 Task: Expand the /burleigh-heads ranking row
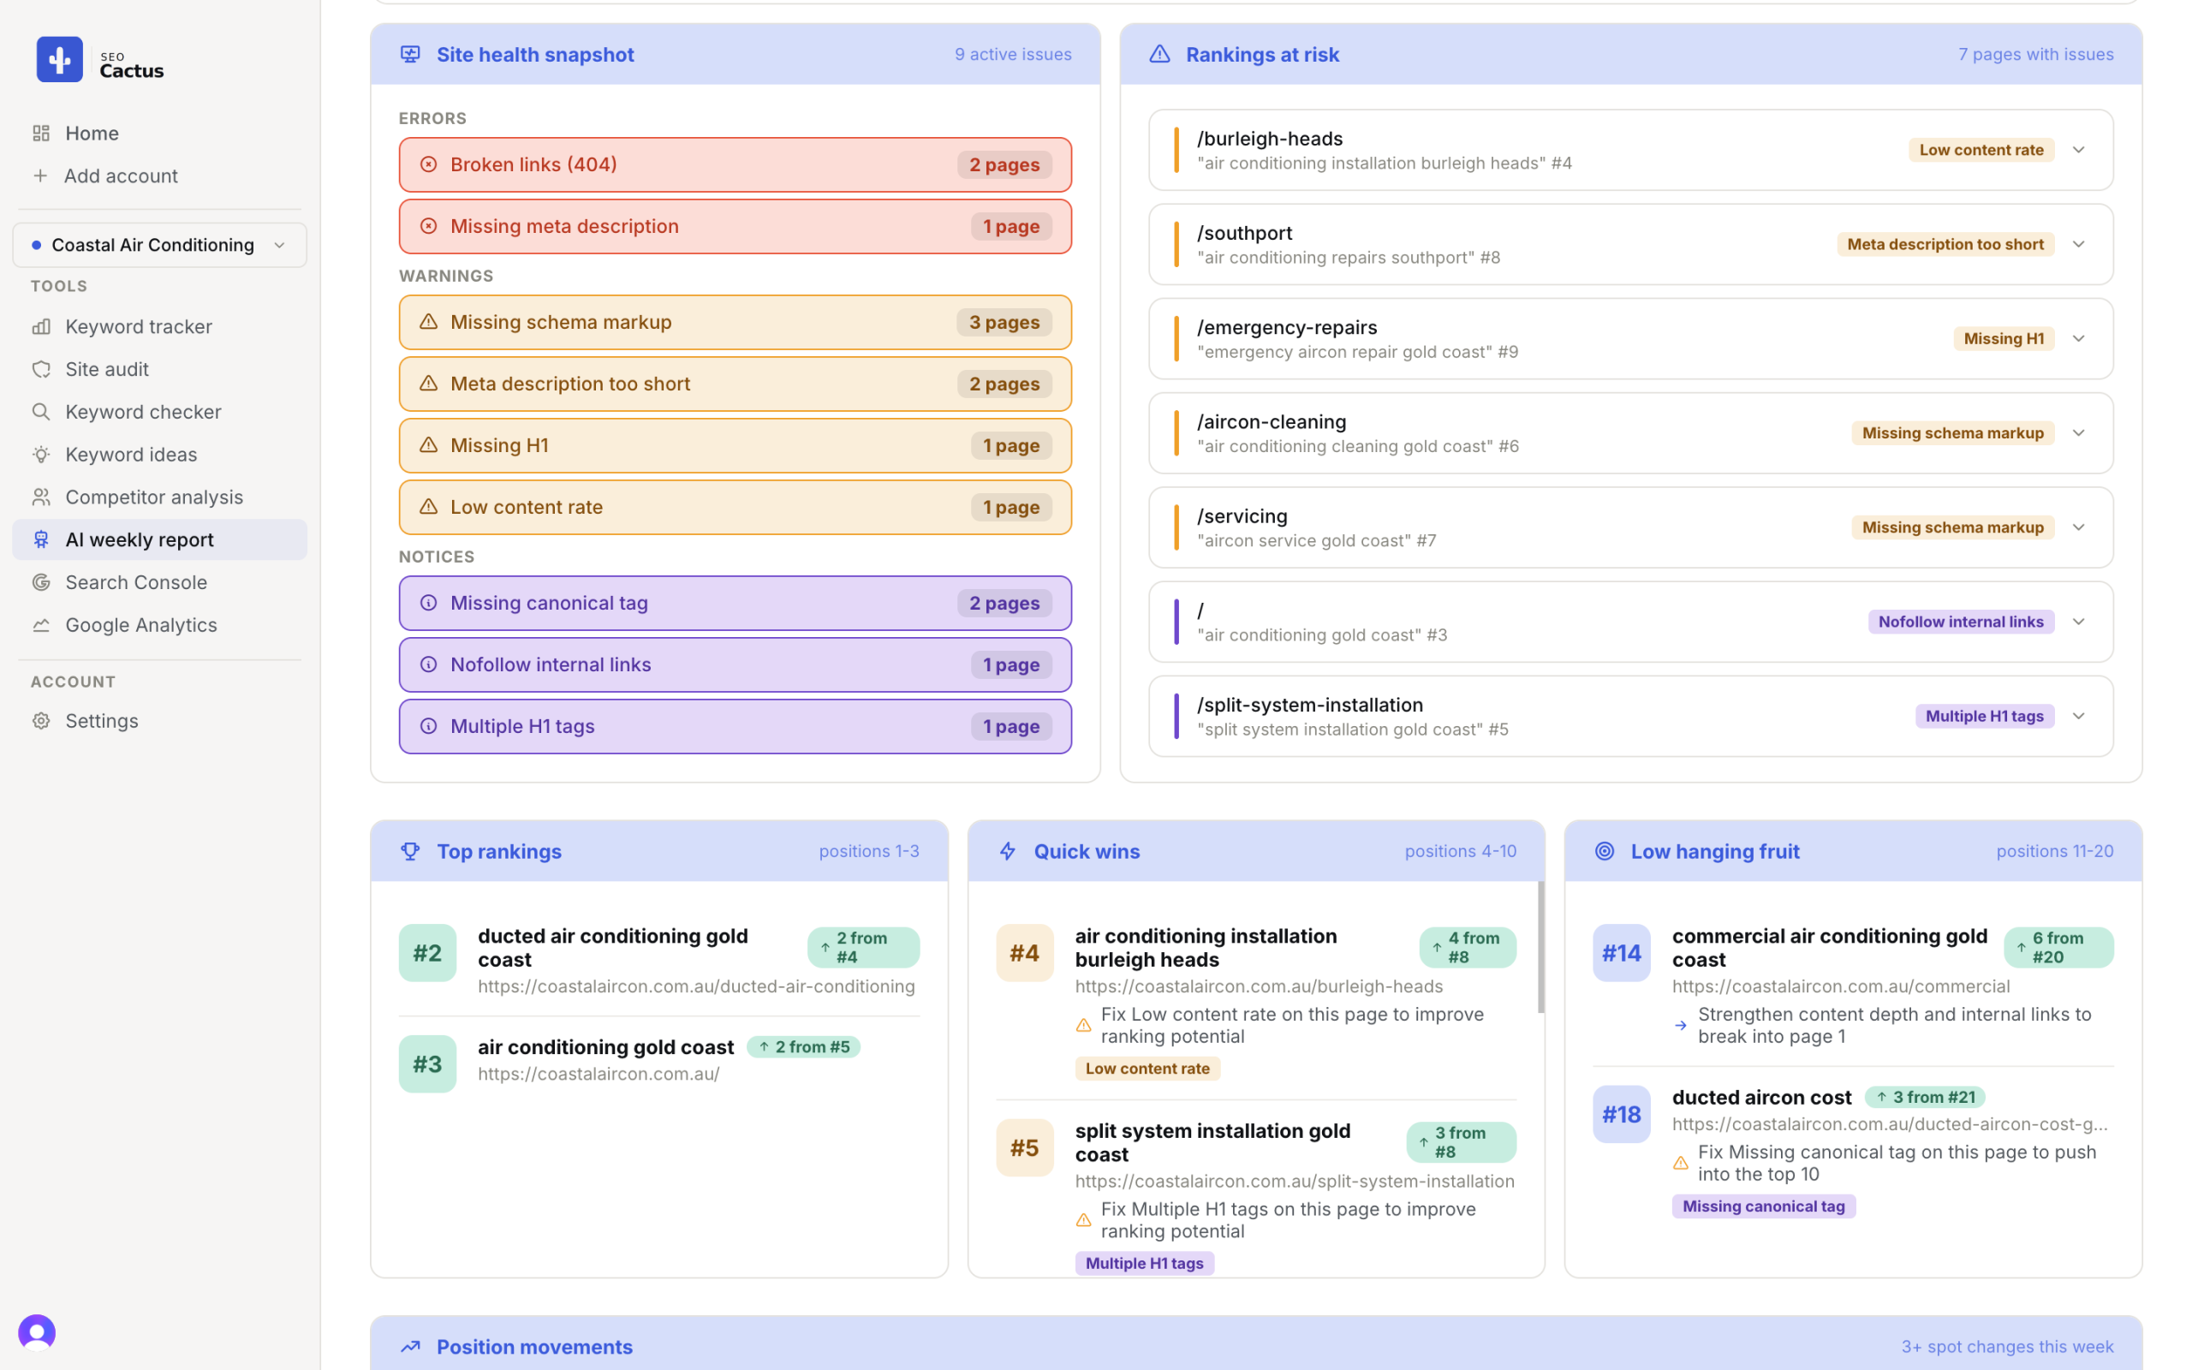tap(2079, 151)
